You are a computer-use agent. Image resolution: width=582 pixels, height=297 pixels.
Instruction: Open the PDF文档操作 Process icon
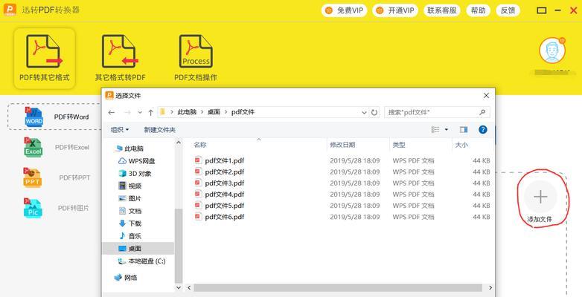pos(196,51)
